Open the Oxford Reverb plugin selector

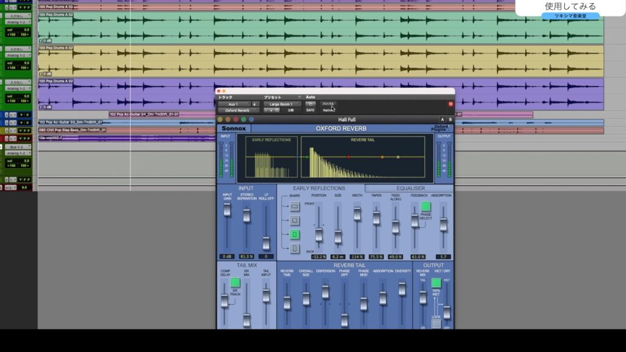(239, 111)
